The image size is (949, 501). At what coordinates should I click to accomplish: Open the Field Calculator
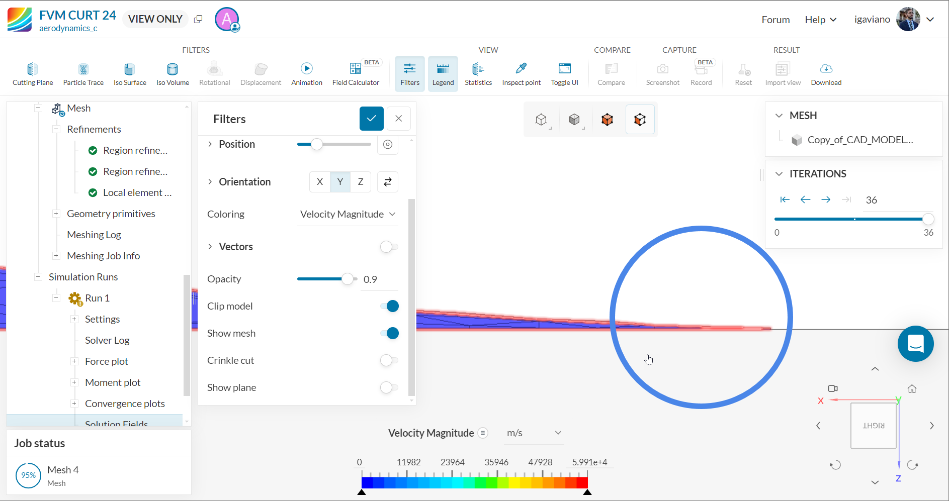click(356, 74)
